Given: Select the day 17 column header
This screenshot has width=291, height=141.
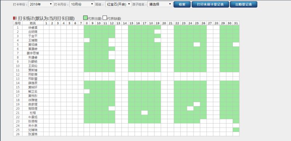Looking at the screenshot, I should 144,23.
